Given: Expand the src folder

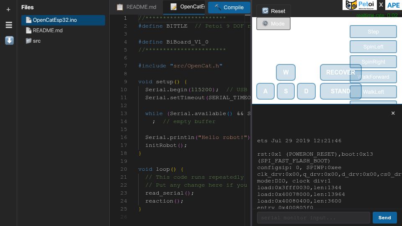Looking at the screenshot, I should click(63, 41).
